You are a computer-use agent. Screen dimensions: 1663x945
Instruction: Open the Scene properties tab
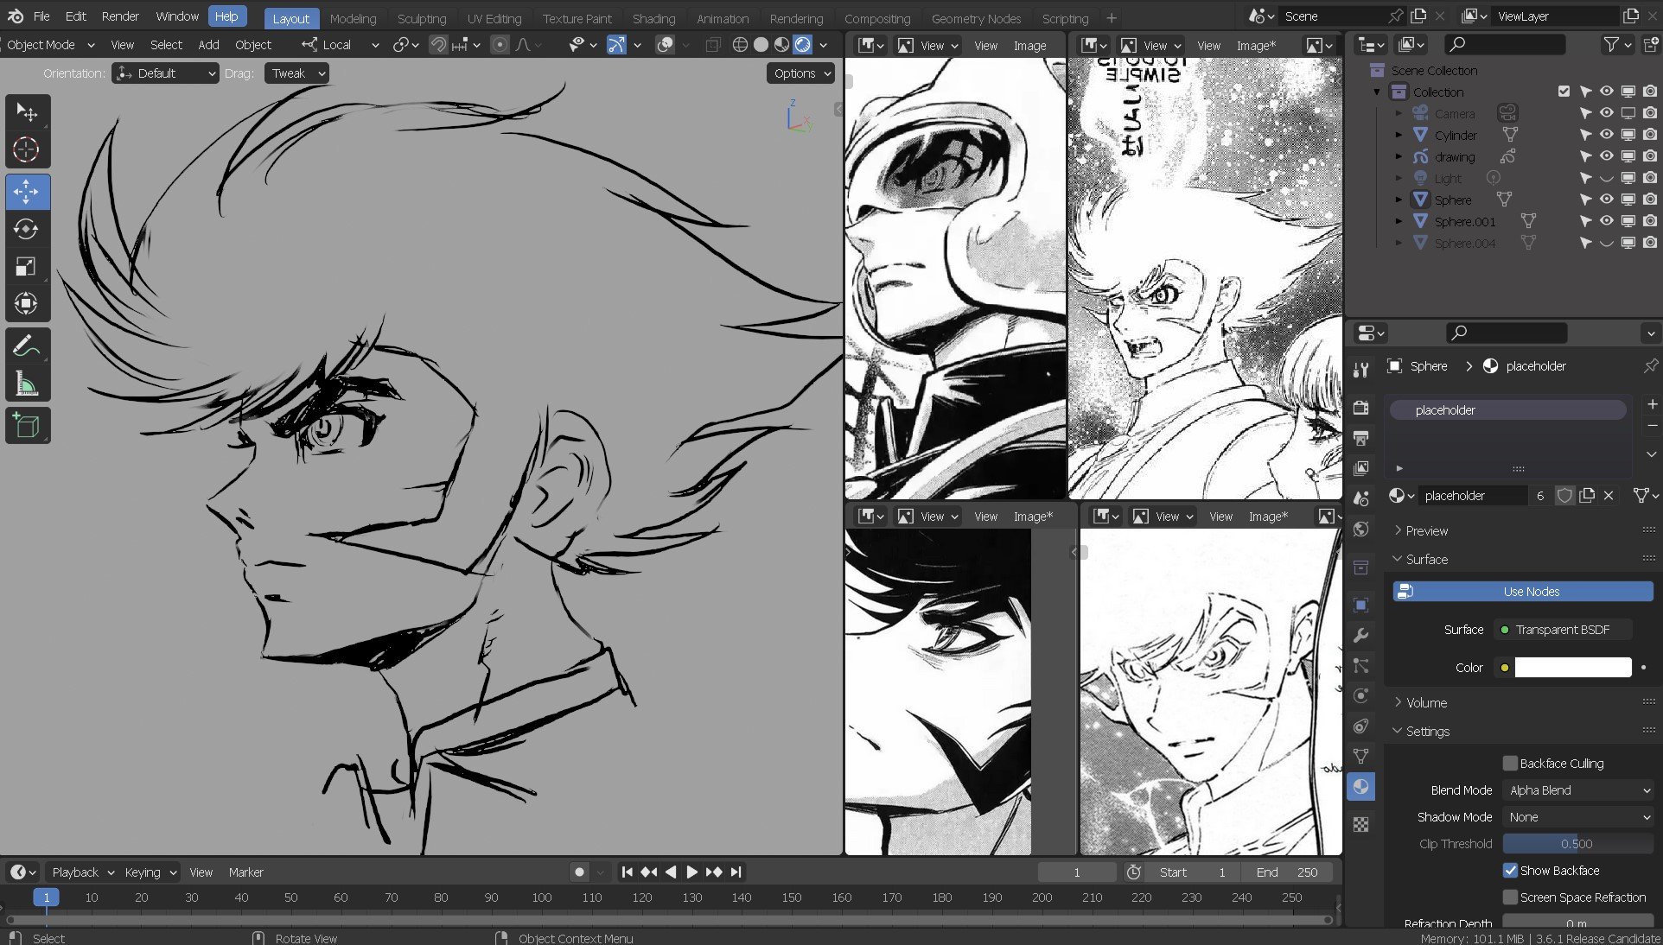1361,498
